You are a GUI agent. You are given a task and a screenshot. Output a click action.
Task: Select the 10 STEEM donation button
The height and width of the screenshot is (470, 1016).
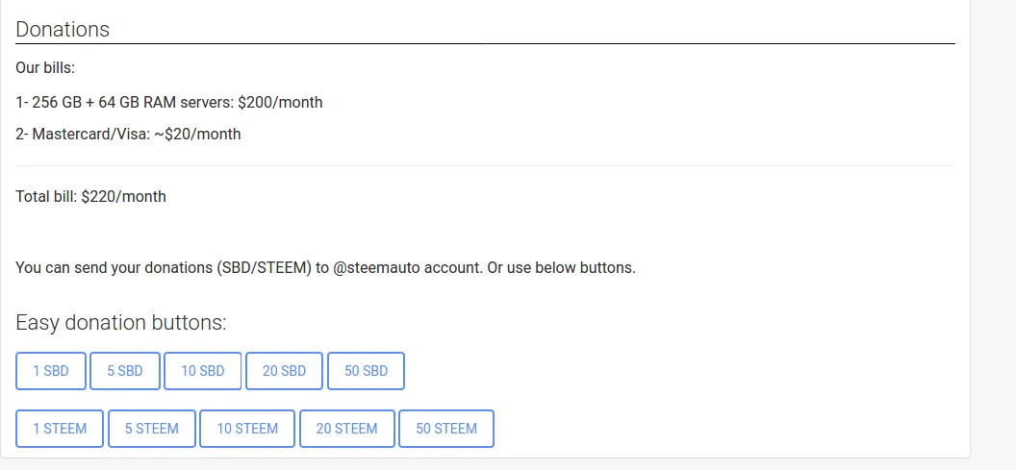point(247,429)
